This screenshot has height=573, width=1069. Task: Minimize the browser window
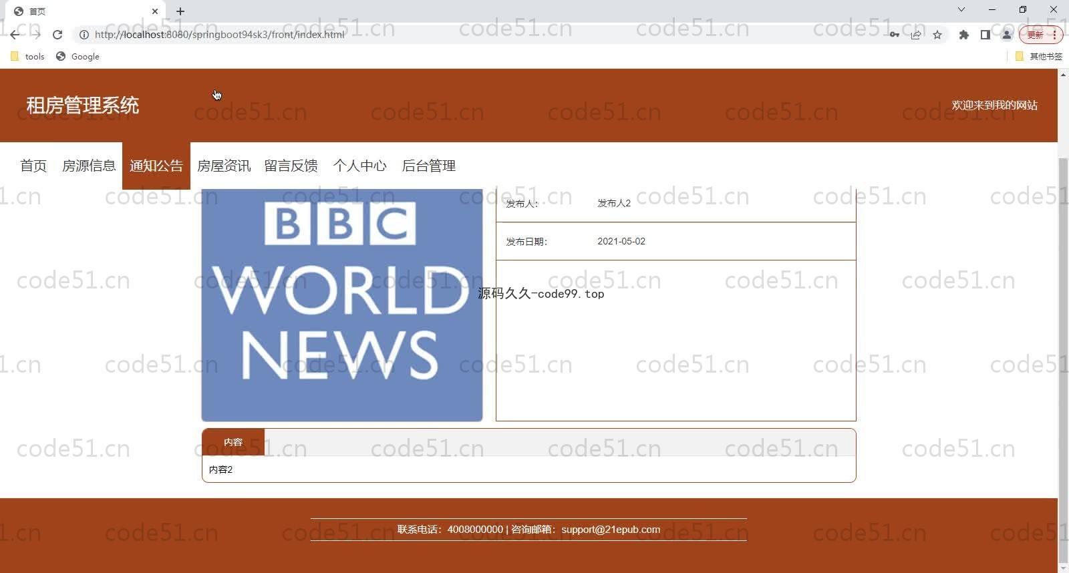992,9
